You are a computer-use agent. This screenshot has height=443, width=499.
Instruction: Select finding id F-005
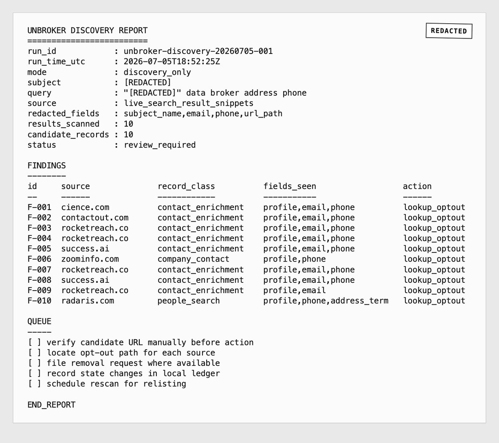coord(40,249)
